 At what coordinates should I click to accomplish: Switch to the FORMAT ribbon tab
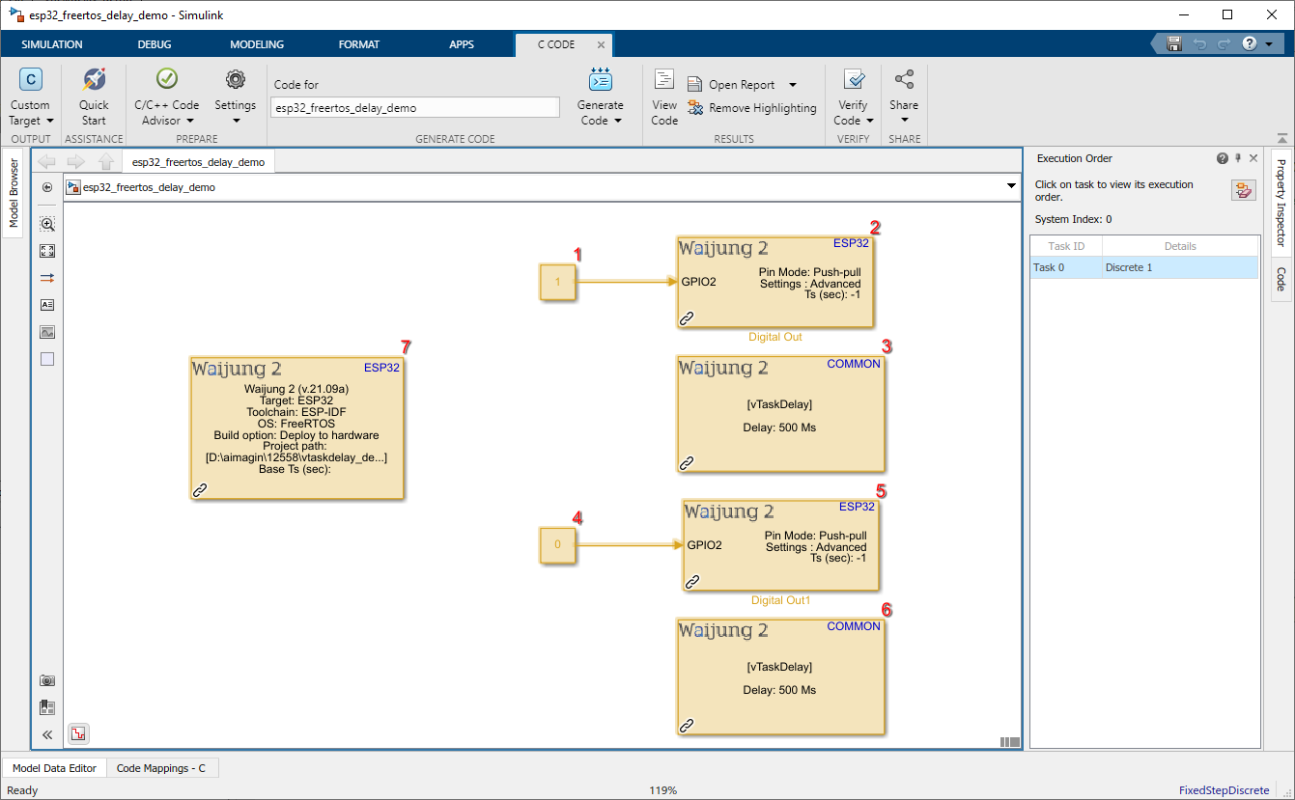(359, 44)
